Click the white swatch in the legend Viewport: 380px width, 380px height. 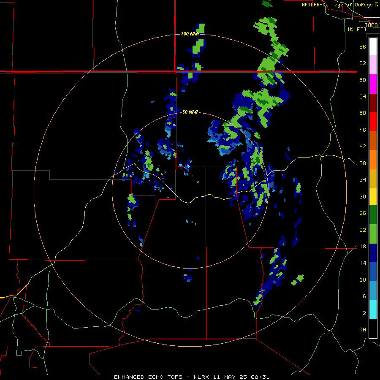[373, 46]
